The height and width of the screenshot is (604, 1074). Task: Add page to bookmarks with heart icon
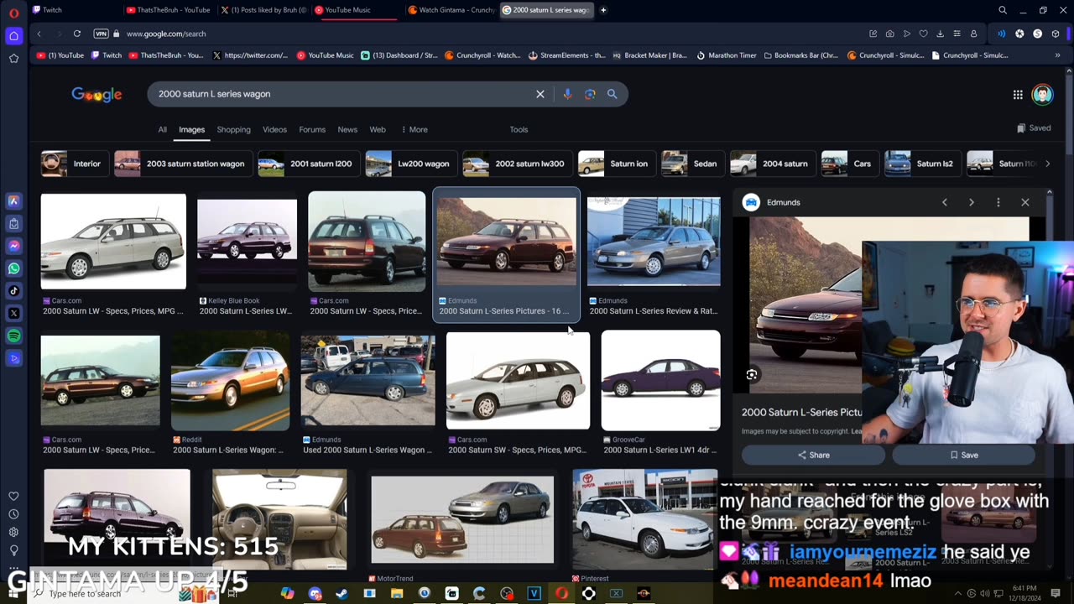923,34
